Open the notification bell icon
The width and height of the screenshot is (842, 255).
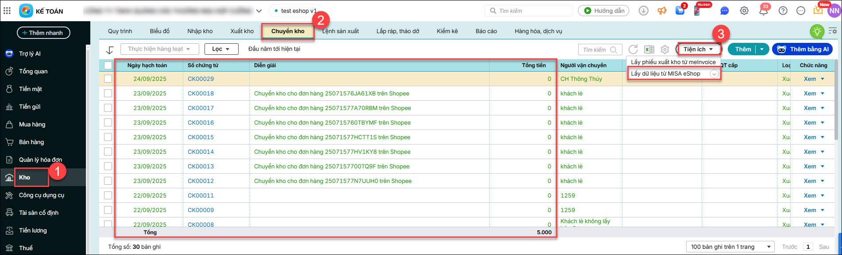click(763, 11)
